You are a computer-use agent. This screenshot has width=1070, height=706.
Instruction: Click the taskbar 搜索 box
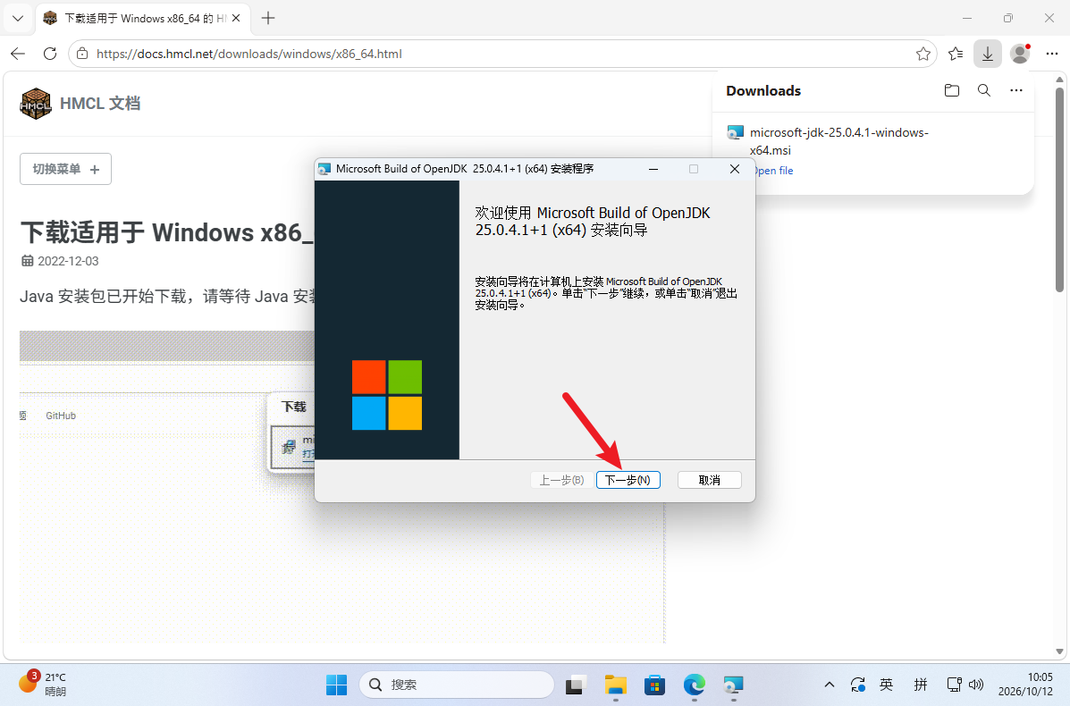[x=457, y=685]
